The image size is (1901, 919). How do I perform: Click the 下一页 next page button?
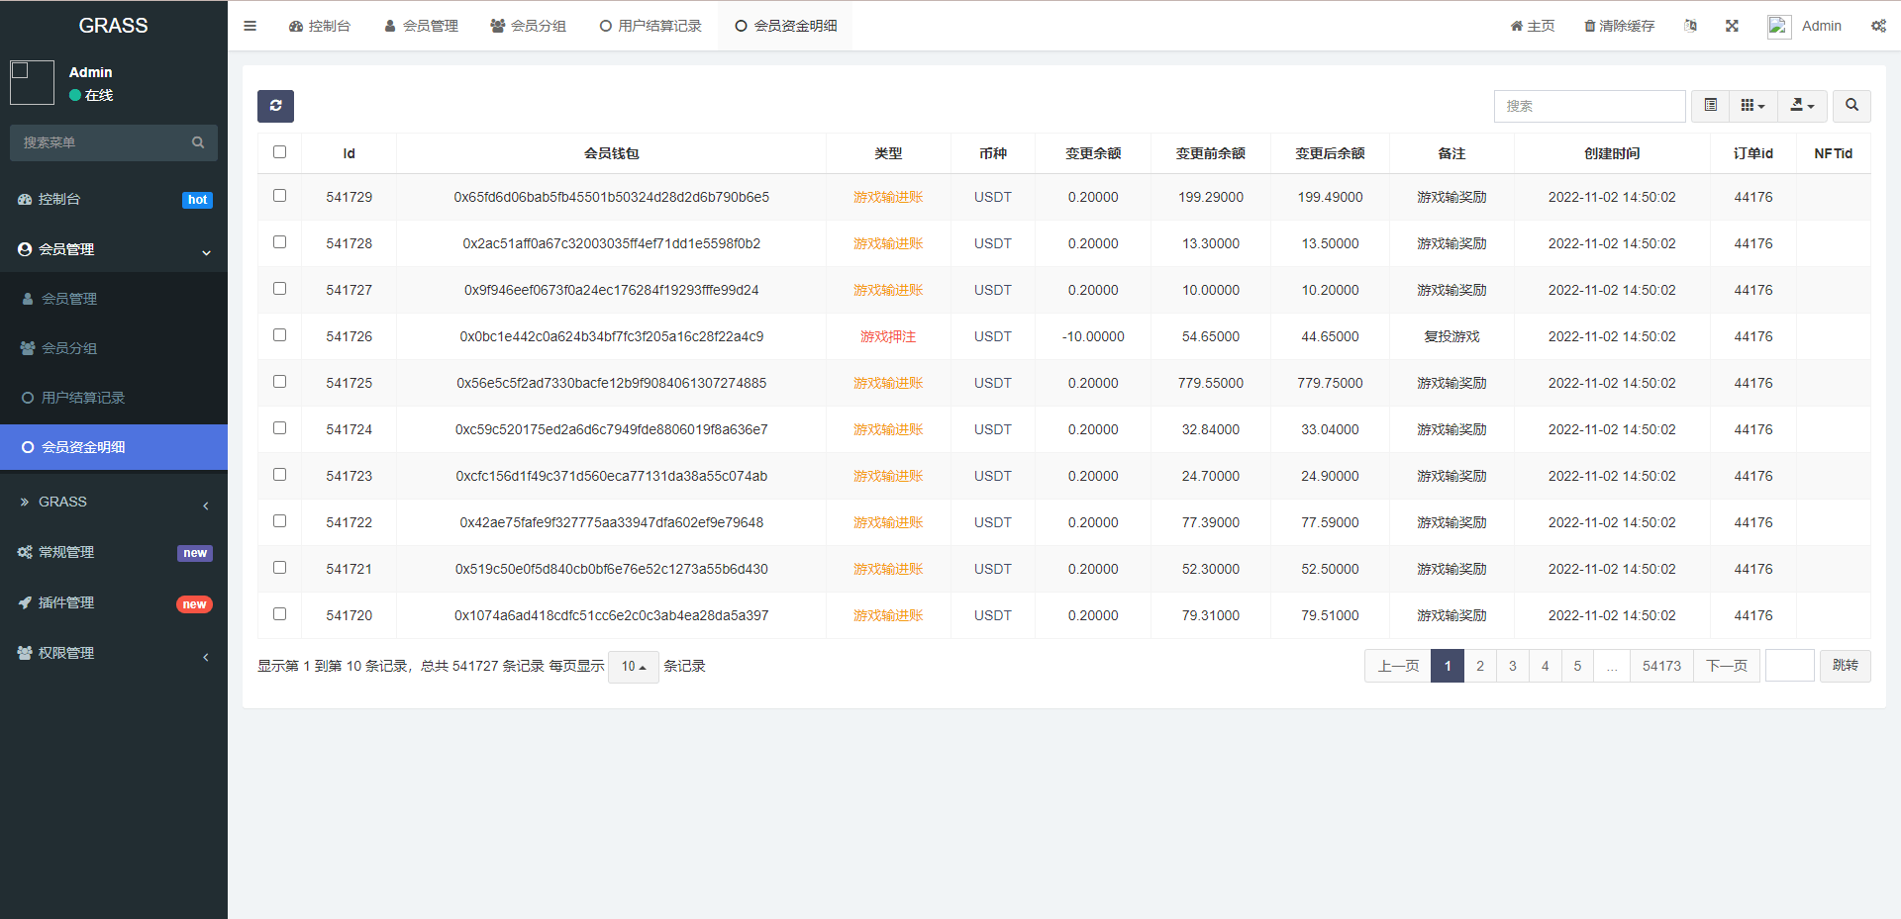[1726, 666]
